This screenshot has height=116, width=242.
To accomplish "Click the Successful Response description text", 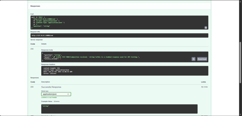I will point(51,87).
